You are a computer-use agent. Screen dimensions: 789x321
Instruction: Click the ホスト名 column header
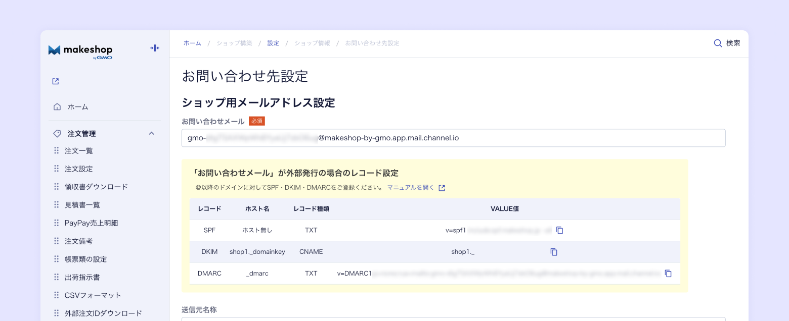pos(257,208)
